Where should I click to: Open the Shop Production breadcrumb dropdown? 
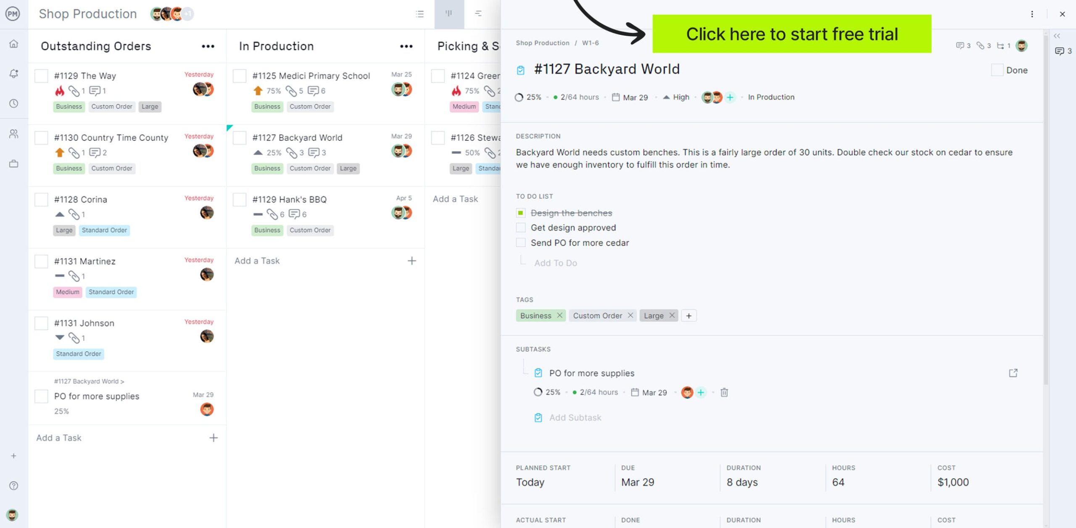click(x=542, y=42)
